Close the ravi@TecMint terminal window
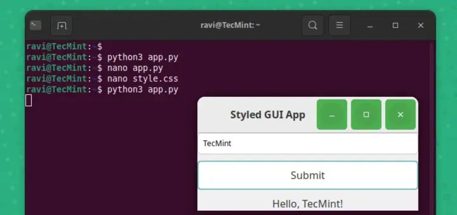The image size is (457, 215). (420, 26)
